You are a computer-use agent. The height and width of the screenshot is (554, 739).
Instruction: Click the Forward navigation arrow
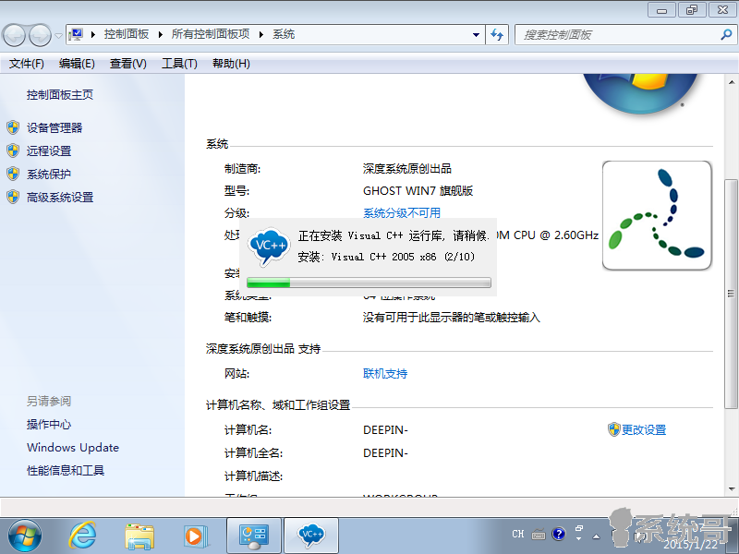(x=40, y=35)
